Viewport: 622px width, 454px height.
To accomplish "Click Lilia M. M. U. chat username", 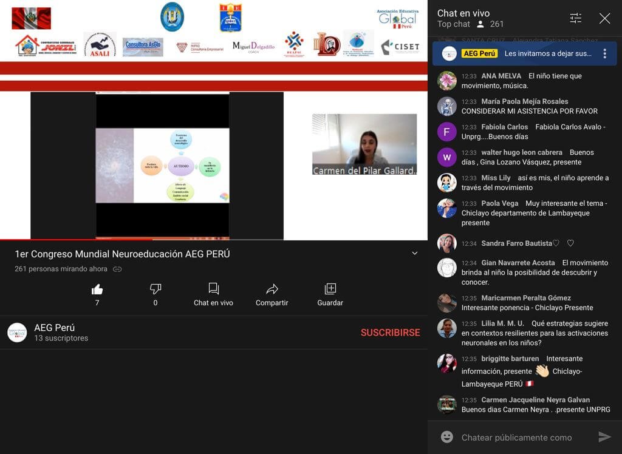I will tap(502, 324).
